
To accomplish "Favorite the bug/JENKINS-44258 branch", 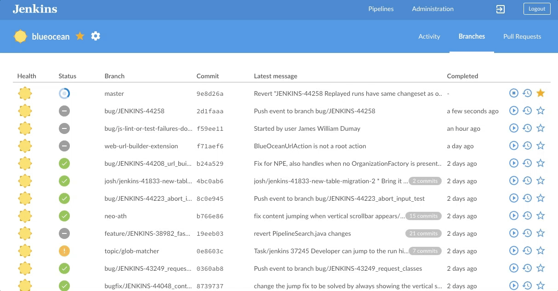I will click(541, 111).
